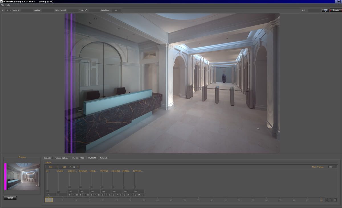Switch to the Console tab
Screen dimensions: 342x208
tap(47, 158)
